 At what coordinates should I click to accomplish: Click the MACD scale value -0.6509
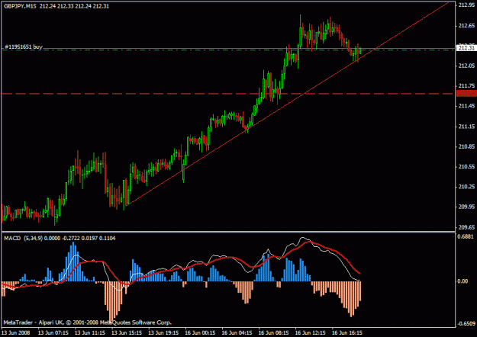point(466,323)
